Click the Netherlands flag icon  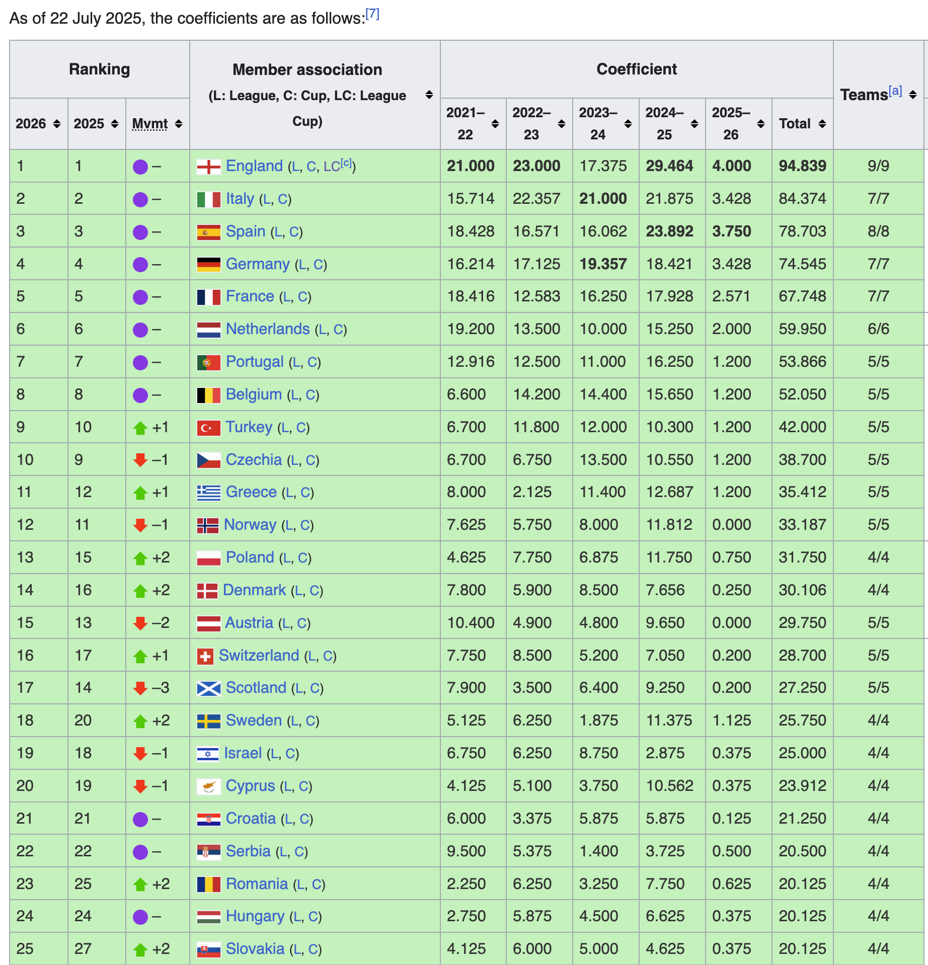click(208, 330)
